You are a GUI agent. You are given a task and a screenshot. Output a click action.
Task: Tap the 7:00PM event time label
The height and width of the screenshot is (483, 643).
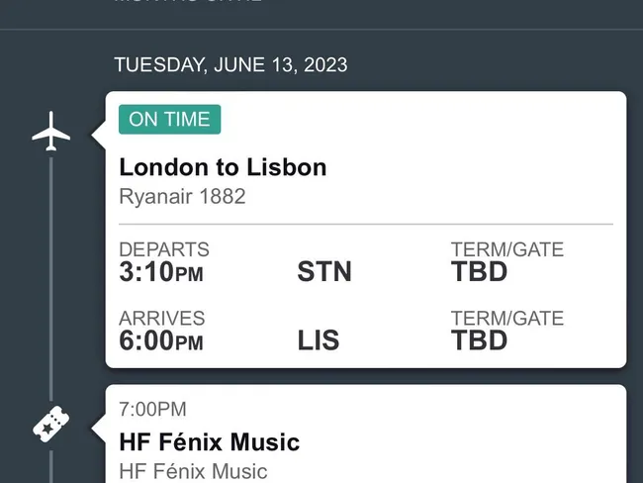click(152, 409)
